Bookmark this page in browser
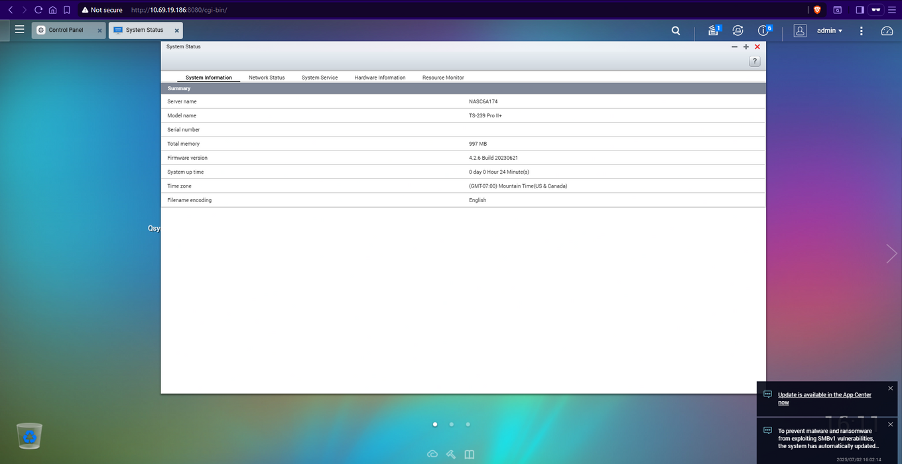Screen dimensions: 902x464 67,10
